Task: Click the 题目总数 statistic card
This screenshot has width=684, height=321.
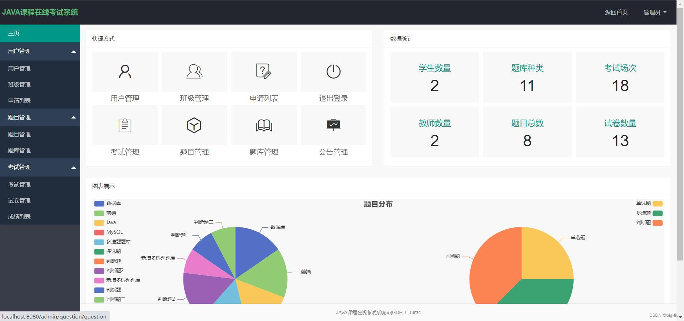Action: click(527, 132)
